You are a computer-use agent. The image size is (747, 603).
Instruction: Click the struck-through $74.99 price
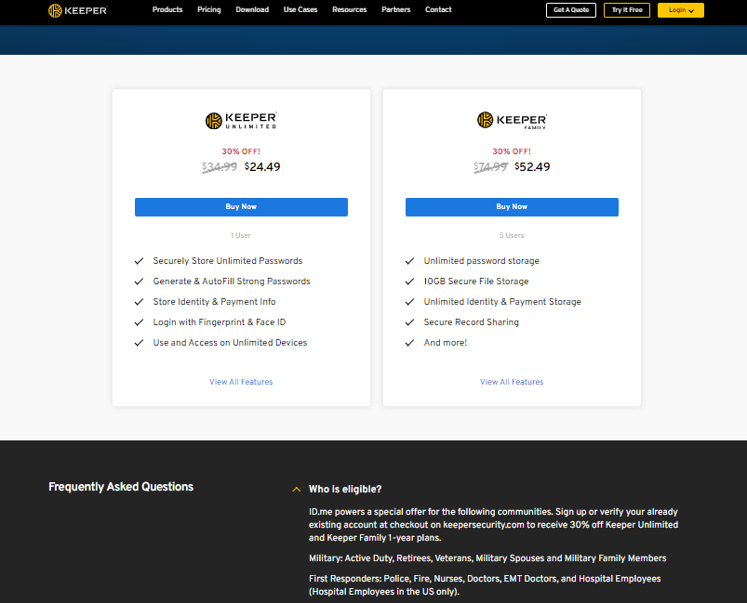[x=490, y=166]
